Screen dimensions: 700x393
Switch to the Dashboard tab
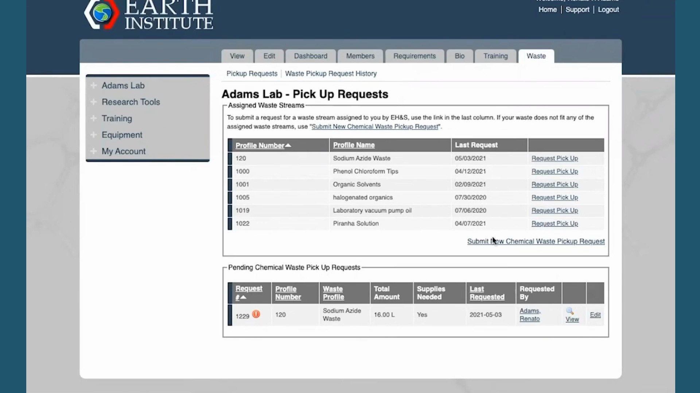310,56
